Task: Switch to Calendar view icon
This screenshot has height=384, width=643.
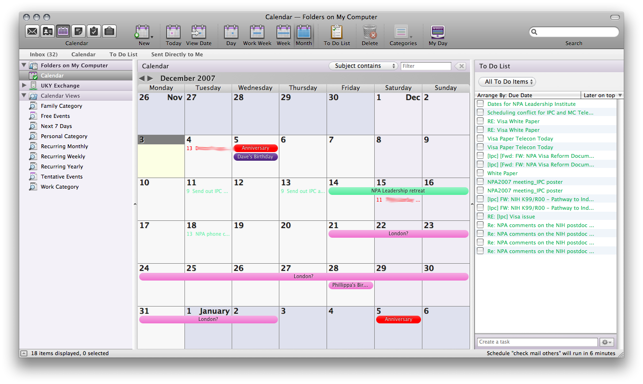Action: pos(63,31)
